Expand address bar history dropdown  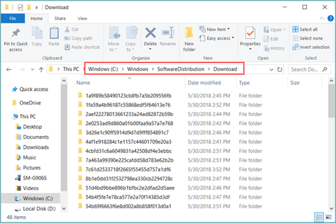coord(271,70)
